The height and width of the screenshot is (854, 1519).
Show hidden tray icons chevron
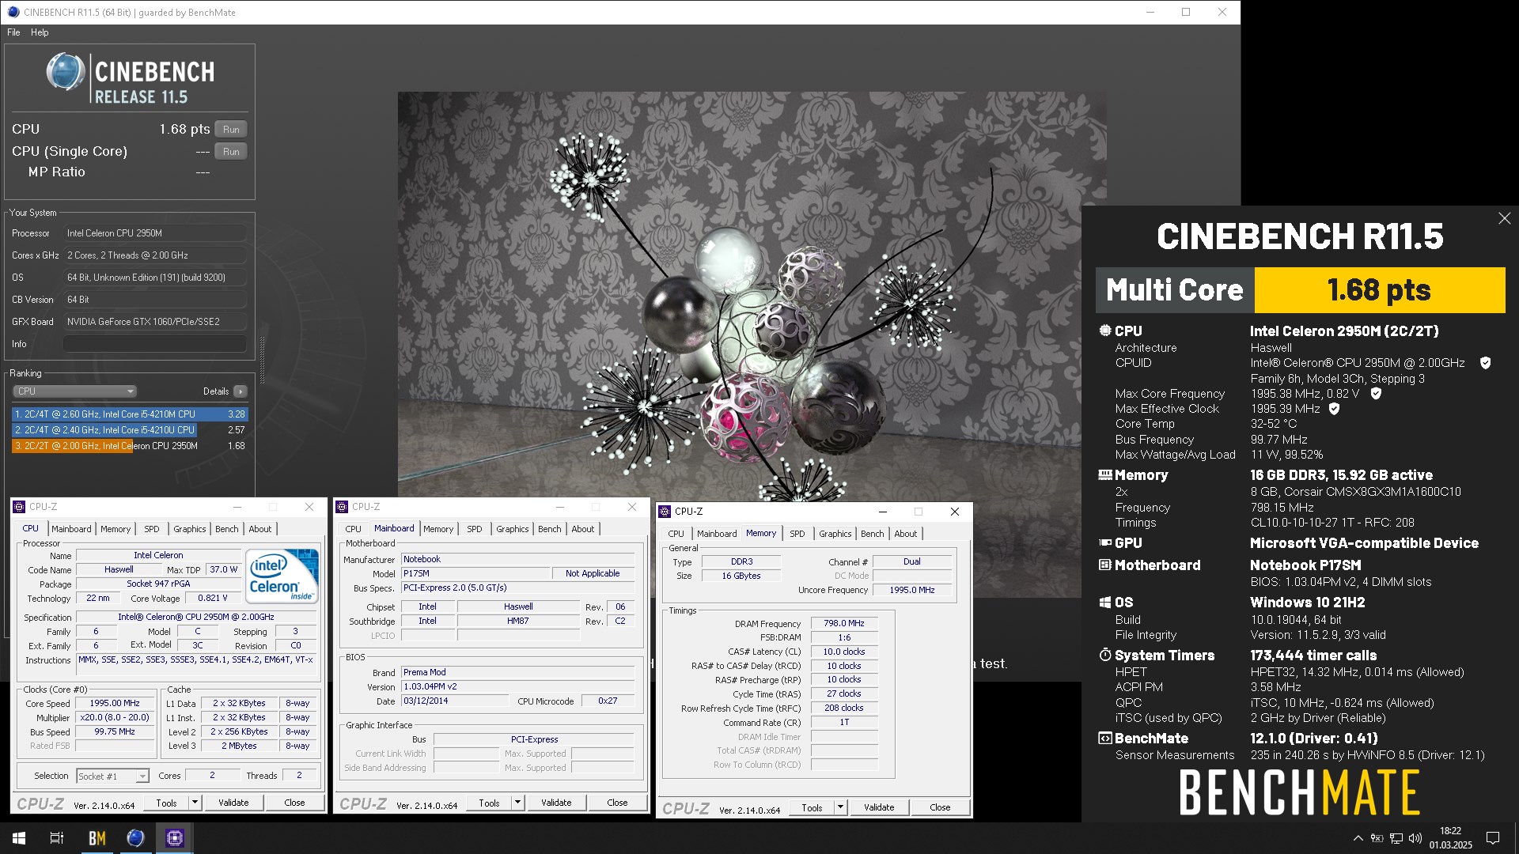click(x=1358, y=838)
